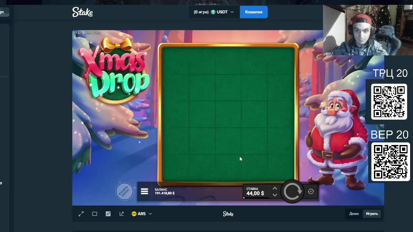Open live stats chart icon

click(x=108, y=214)
